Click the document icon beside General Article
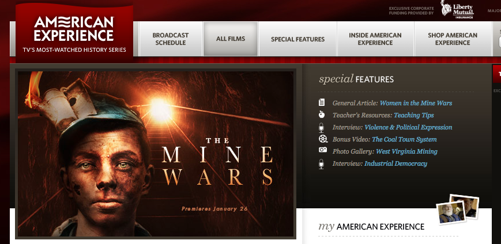The width and height of the screenshot is (501, 244). (x=322, y=102)
